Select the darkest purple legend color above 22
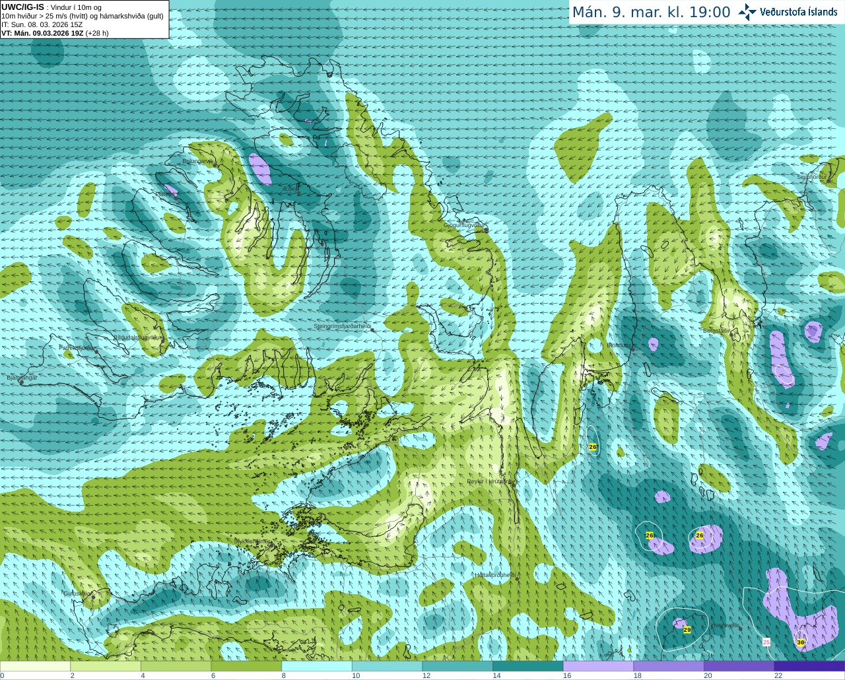The image size is (845, 680). [809, 666]
